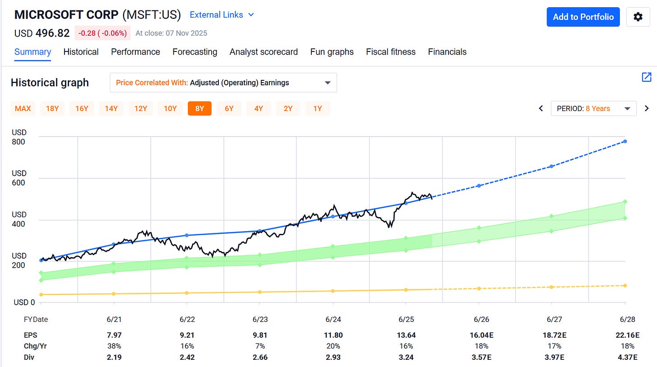The height and width of the screenshot is (367, 657).
Task: Open the Financials tab
Action: 447,52
